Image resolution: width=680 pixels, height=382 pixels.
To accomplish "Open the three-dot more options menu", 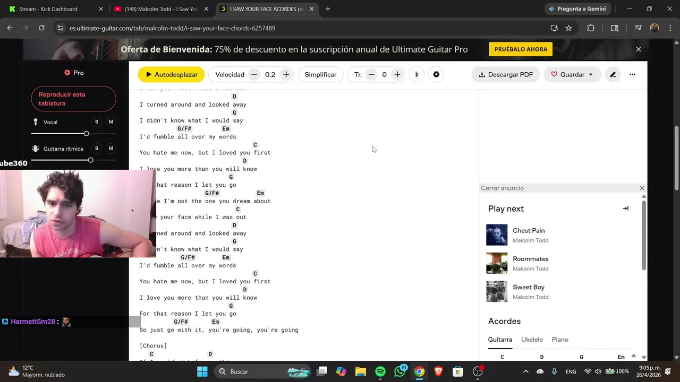I will (632, 75).
